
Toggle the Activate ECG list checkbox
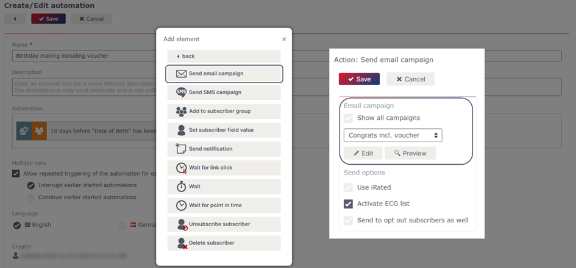tap(348, 204)
